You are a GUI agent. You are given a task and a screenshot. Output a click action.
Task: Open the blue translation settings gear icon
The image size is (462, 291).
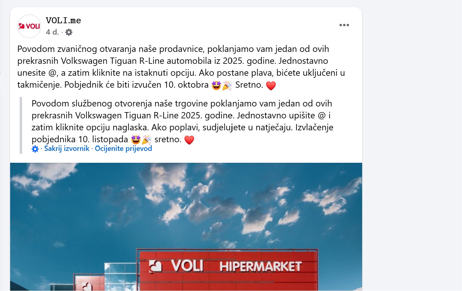(x=35, y=149)
